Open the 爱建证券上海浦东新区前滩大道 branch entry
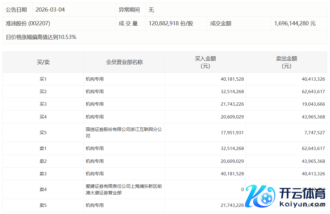Screen dimensions: 330x214 [x=124, y=190]
